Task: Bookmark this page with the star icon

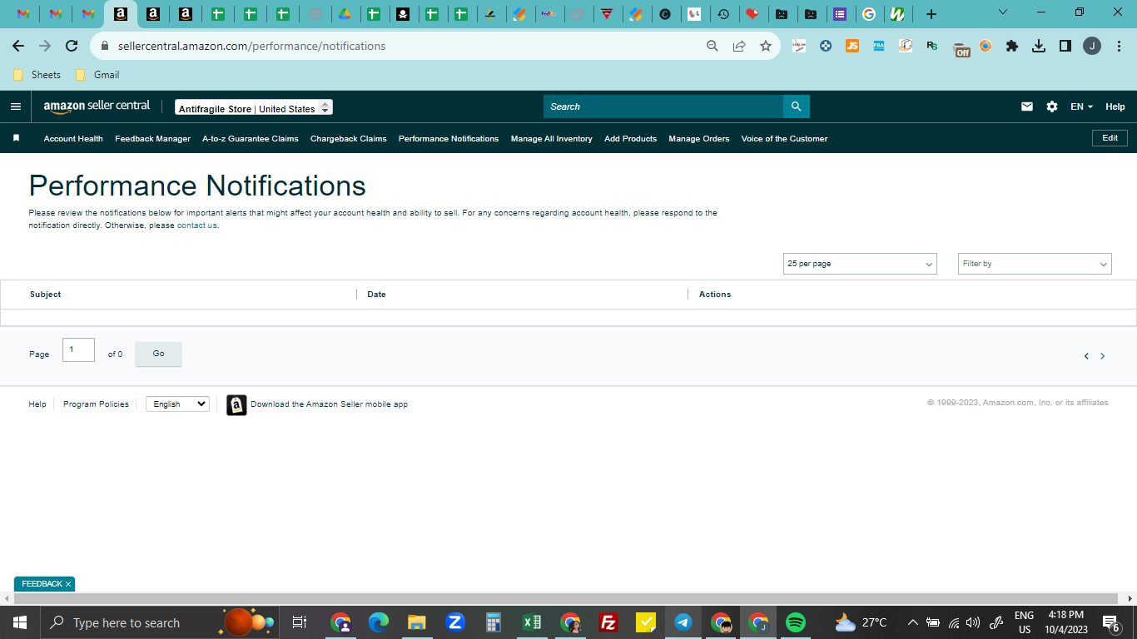Action: click(x=766, y=46)
